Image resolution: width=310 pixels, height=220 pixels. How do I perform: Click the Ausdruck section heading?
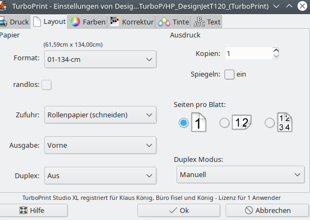tap(185, 35)
